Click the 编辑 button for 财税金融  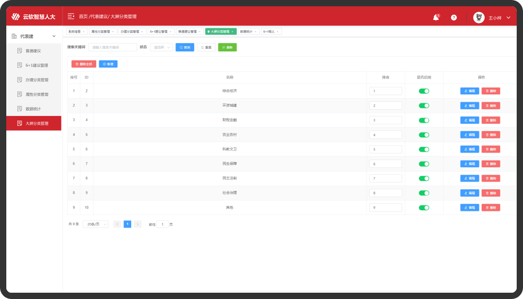tap(469, 120)
